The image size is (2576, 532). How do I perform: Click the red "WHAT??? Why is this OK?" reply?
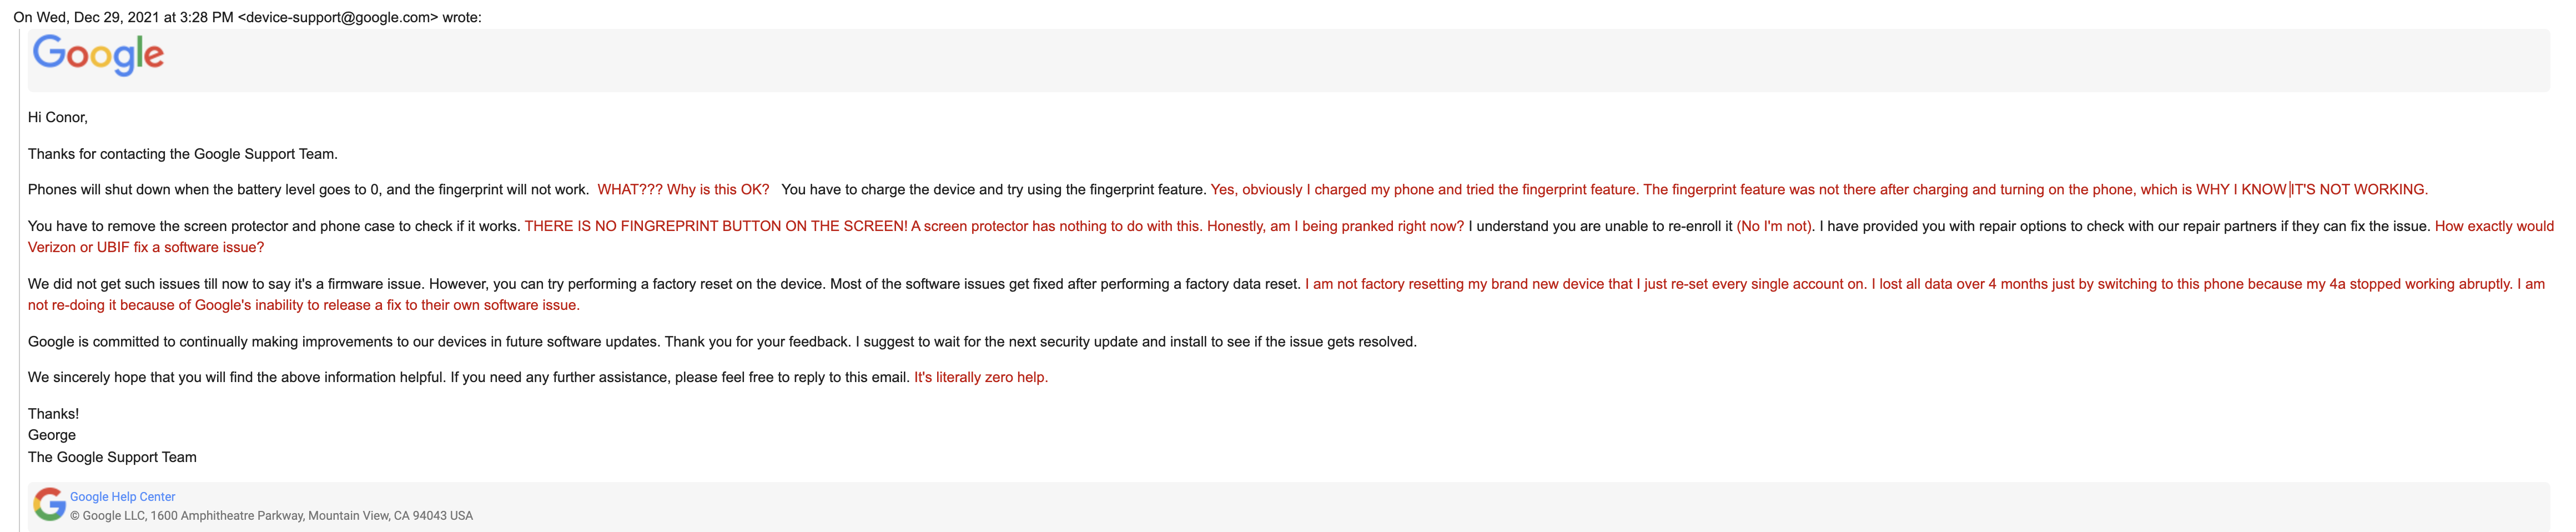click(683, 190)
